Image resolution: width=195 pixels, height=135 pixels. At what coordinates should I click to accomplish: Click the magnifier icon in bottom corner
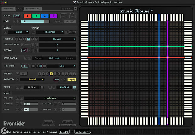tap(4, 131)
